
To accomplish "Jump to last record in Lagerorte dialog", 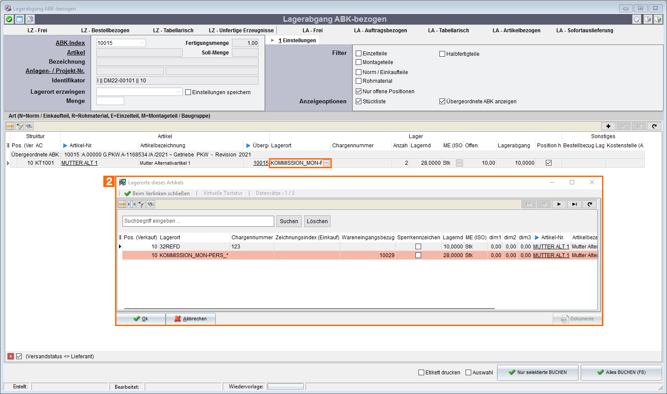I will 575,204.
